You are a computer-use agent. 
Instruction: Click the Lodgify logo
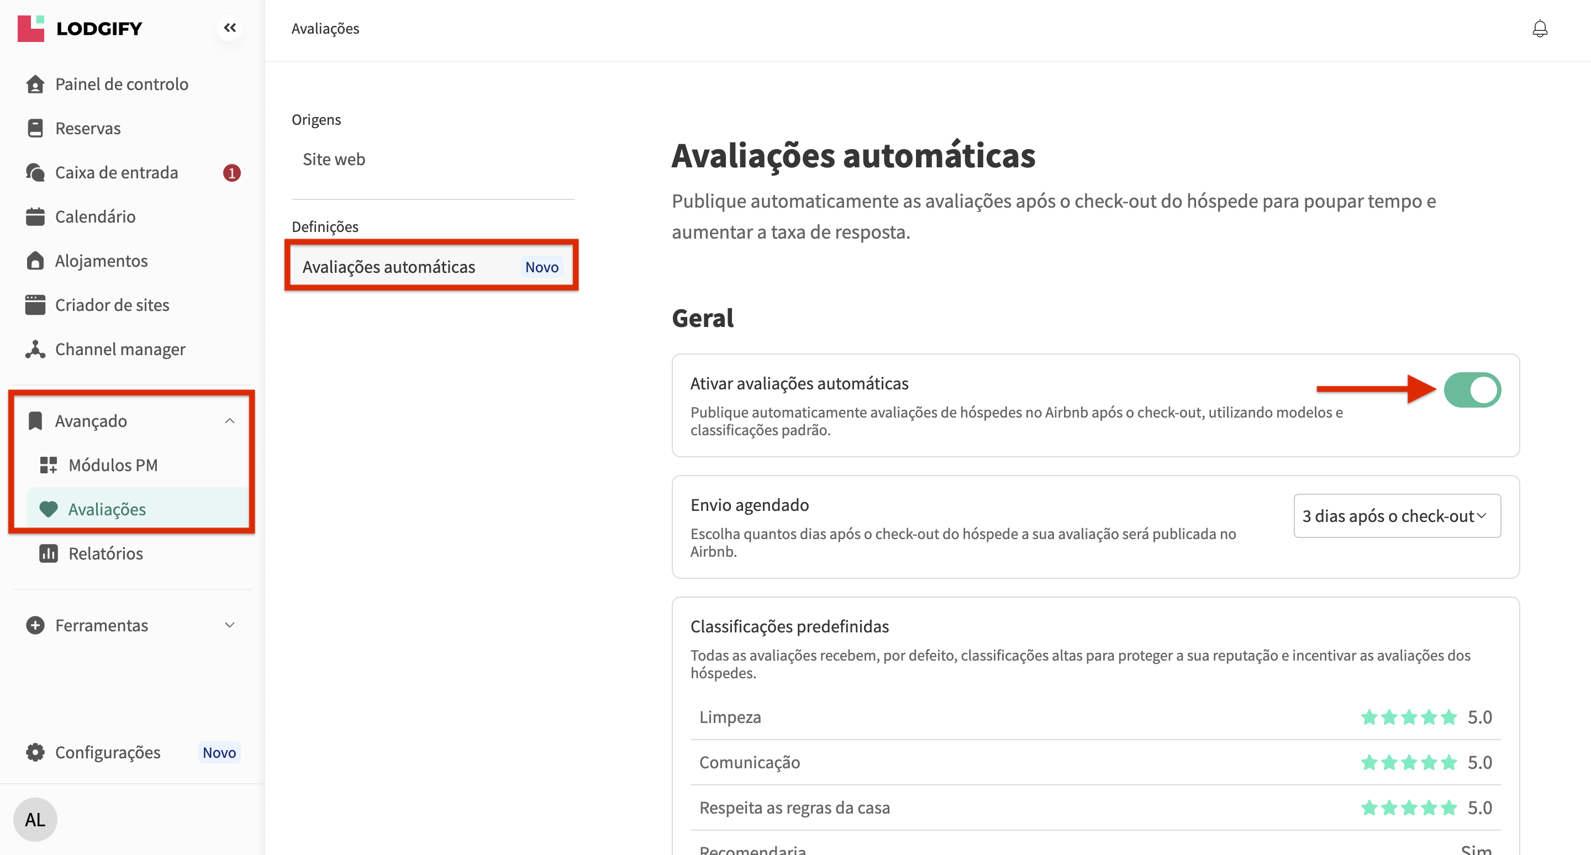(80, 28)
